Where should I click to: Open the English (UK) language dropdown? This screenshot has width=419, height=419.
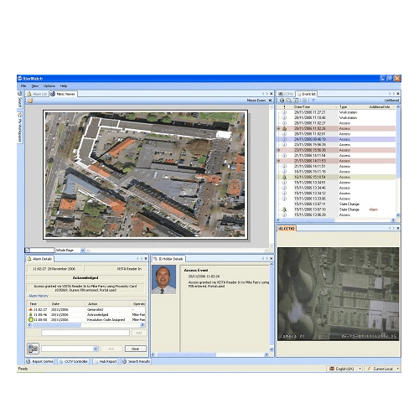[360, 369]
